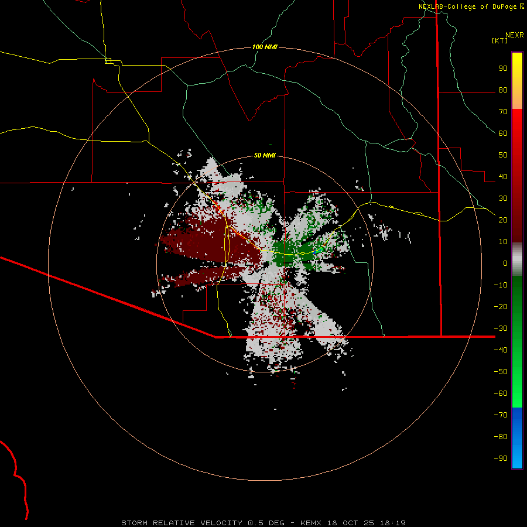Click the 18 OCT 25 18:19 timestamp
This screenshot has width=527, height=527.
(367, 523)
